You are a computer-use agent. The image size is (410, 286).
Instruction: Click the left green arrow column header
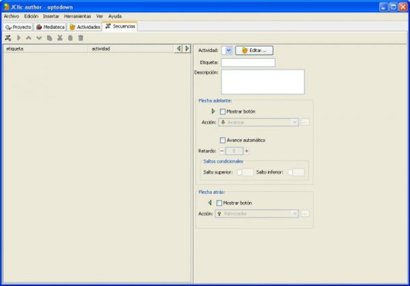coord(179,48)
